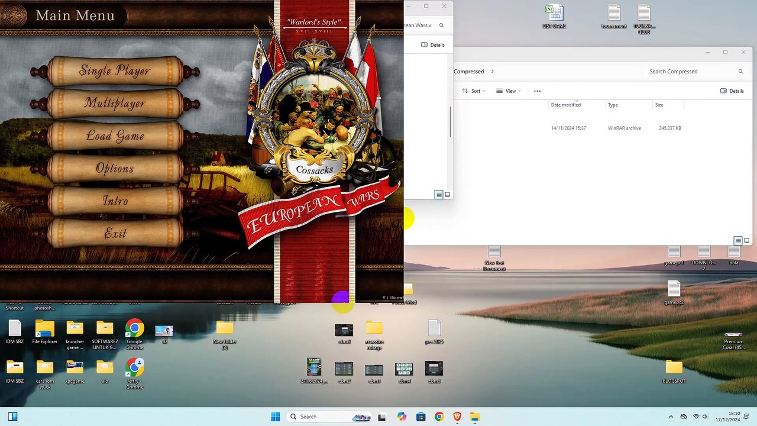
Task: Open the Windows Start menu
Action: coord(276,417)
